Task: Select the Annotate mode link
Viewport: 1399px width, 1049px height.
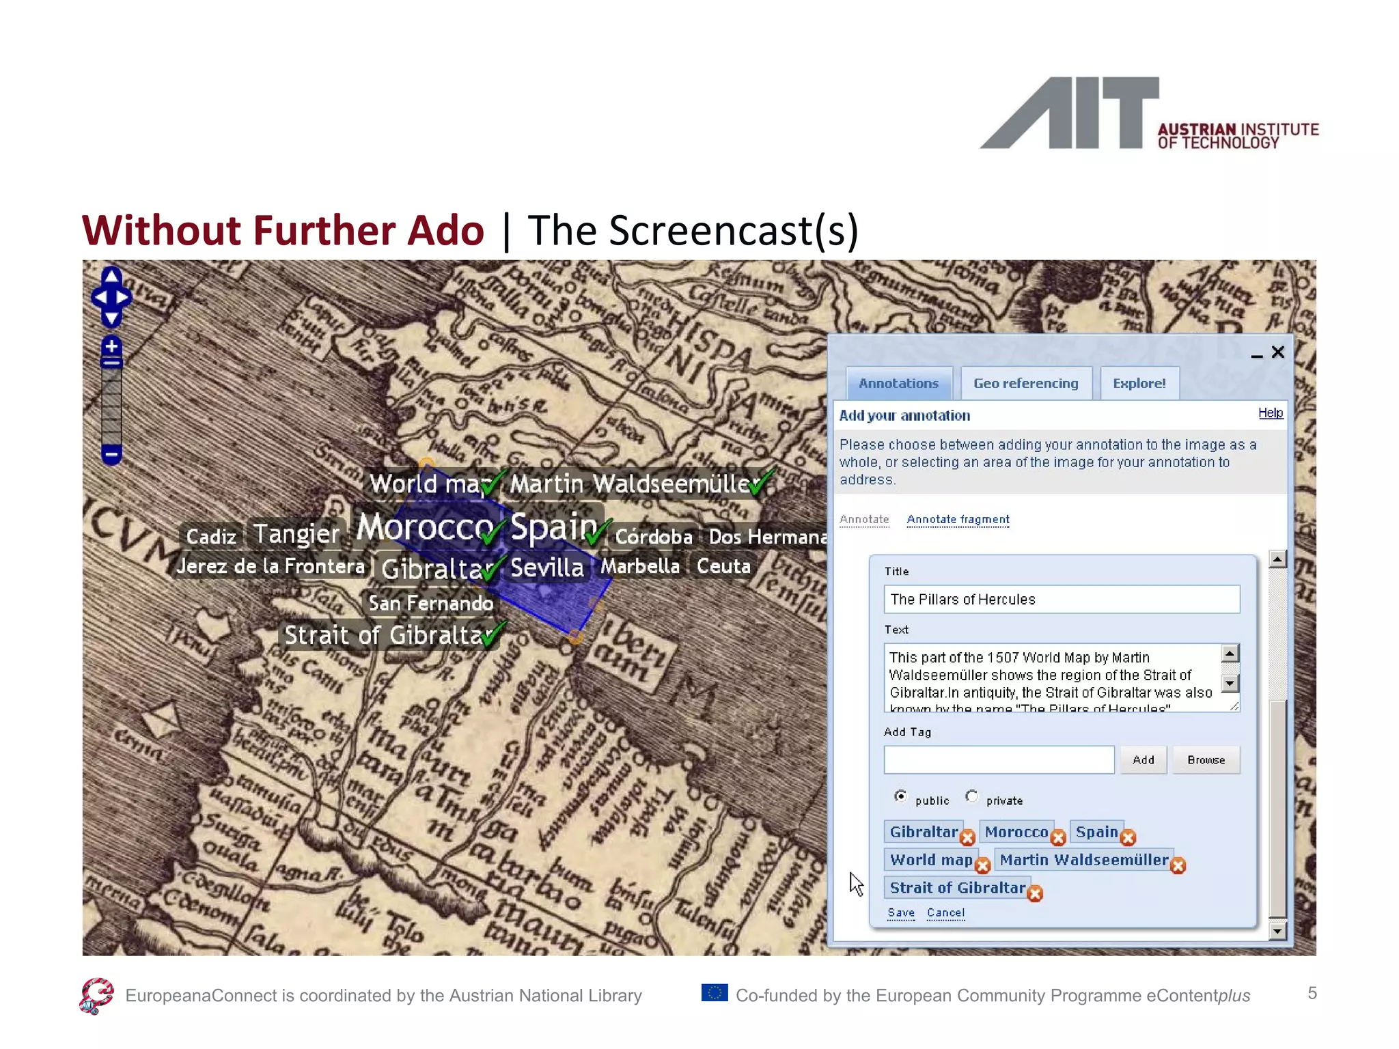Action: pyautogui.click(x=864, y=519)
